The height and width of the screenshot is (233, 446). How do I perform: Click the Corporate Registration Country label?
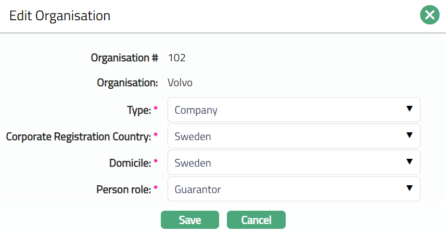pyautogui.click(x=78, y=136)
